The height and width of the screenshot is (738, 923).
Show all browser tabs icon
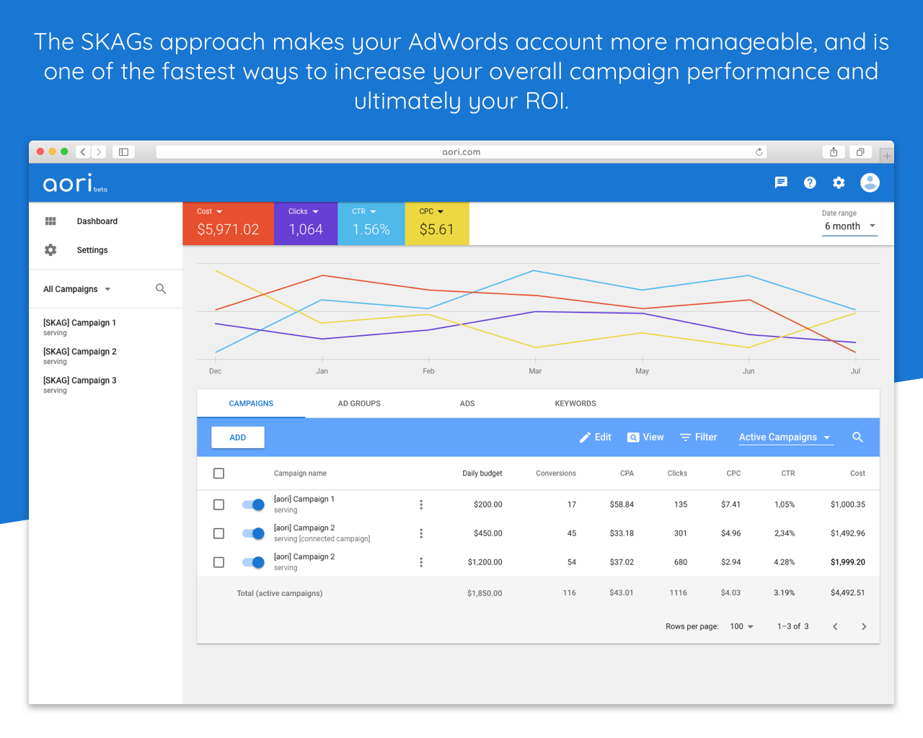coord(860,151)
